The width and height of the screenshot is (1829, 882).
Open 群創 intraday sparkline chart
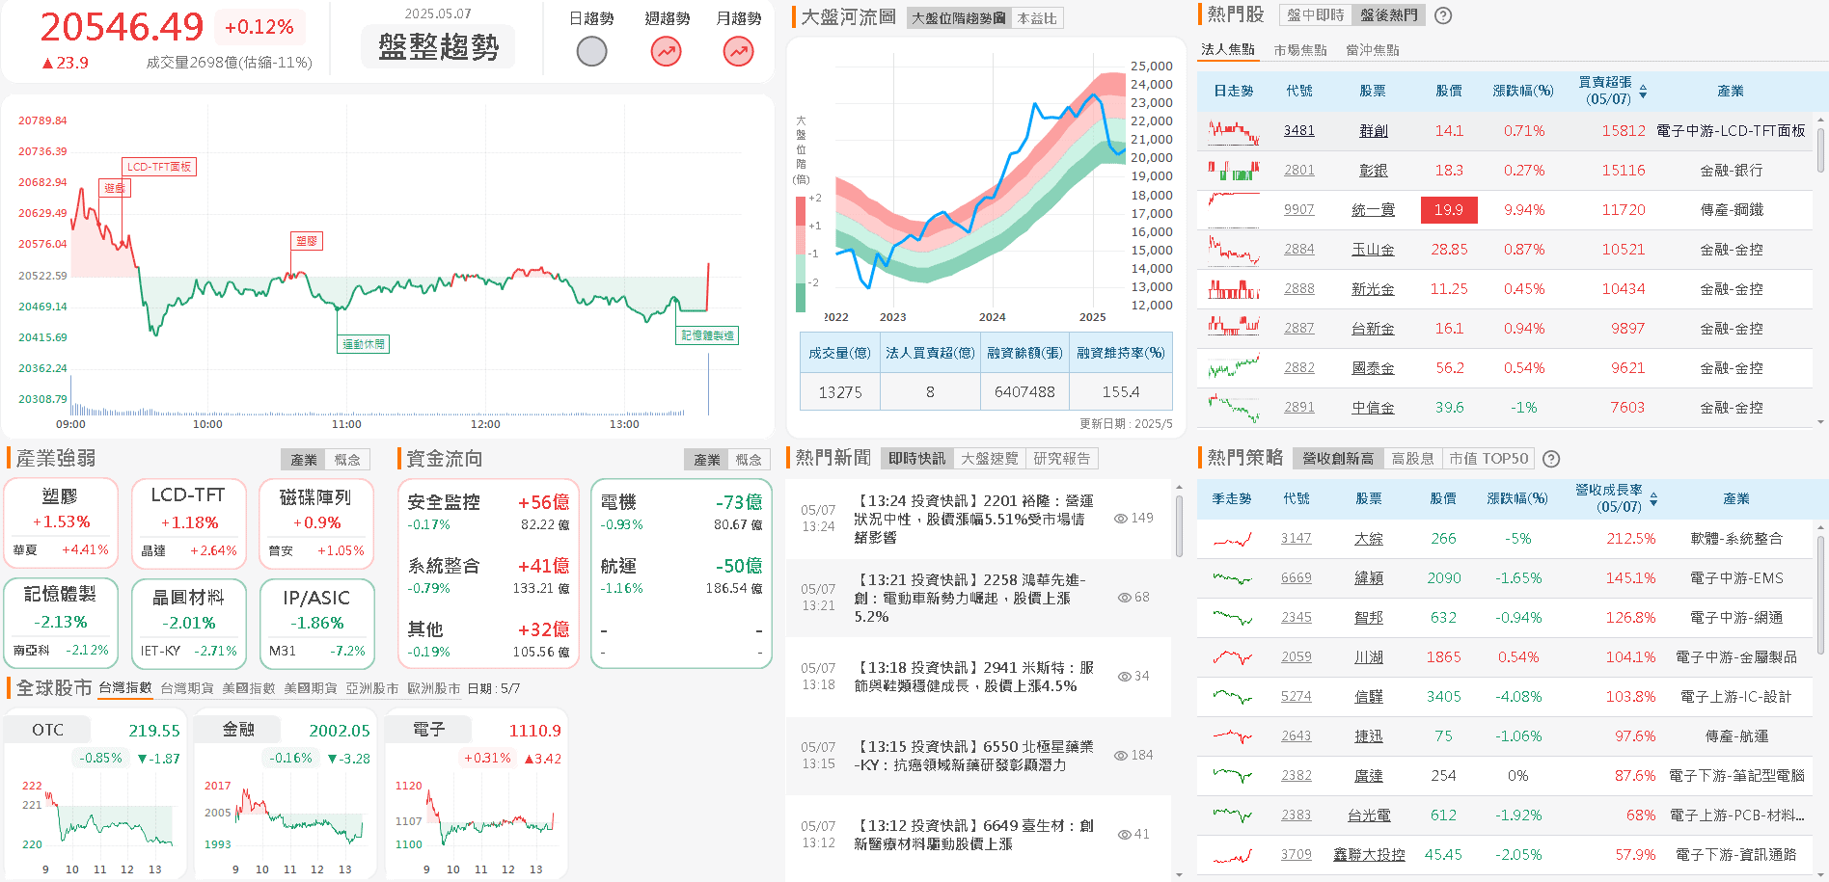[x=1234, y=131]
